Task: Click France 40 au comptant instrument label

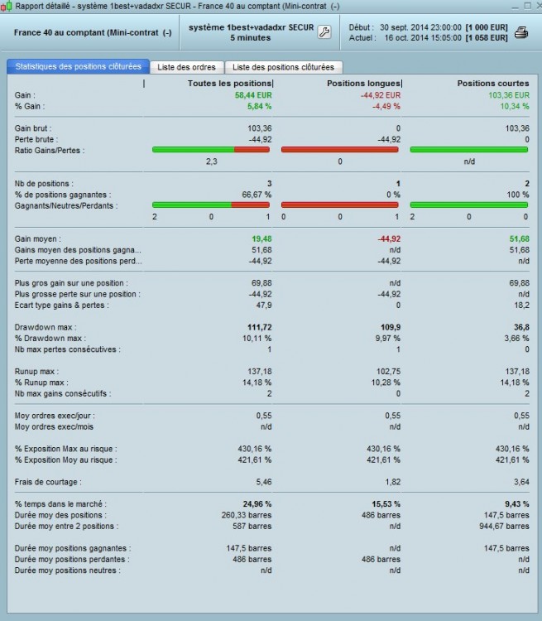Action: click(93, 32)
